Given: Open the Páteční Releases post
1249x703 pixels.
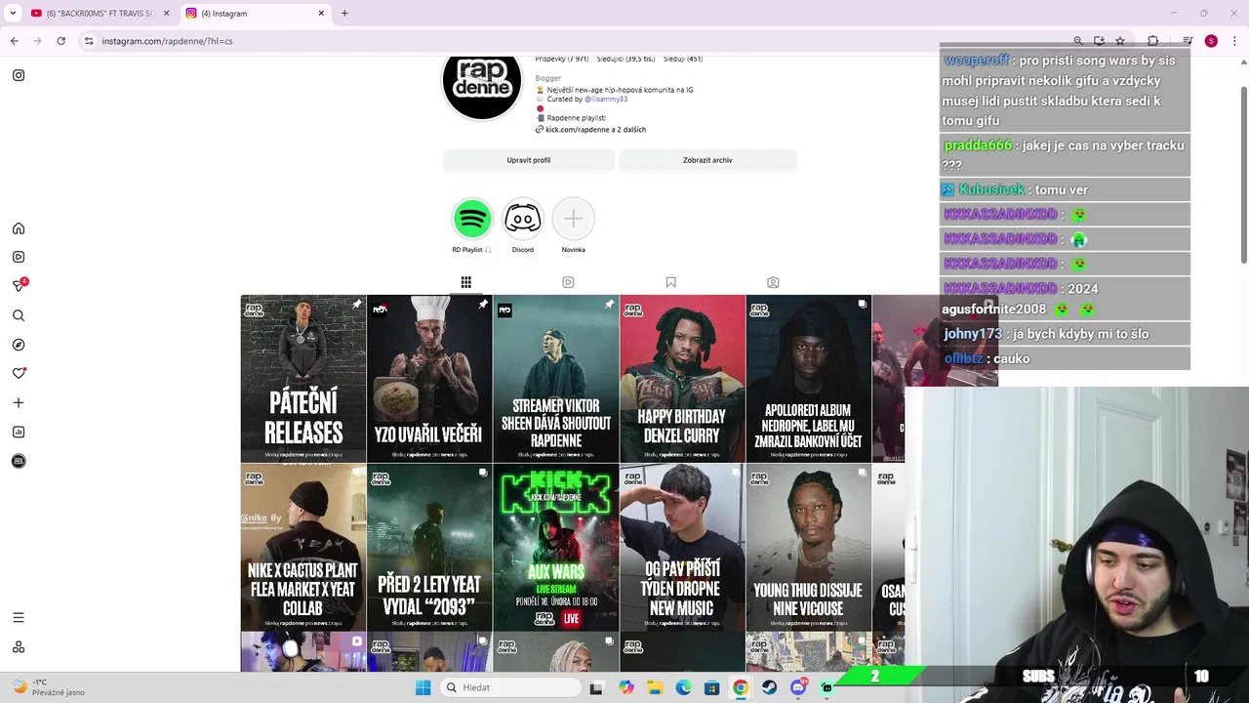Looking at the screenshot, I should 303,379.
